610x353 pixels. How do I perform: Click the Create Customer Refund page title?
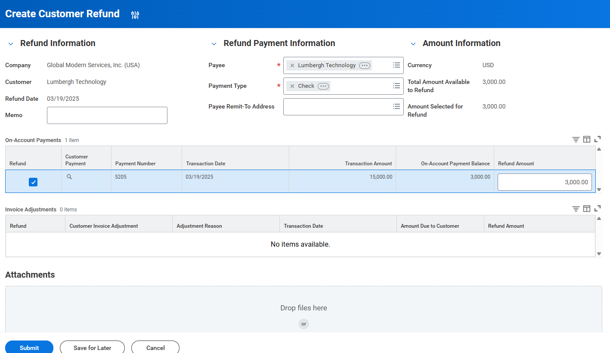[62, 14]
